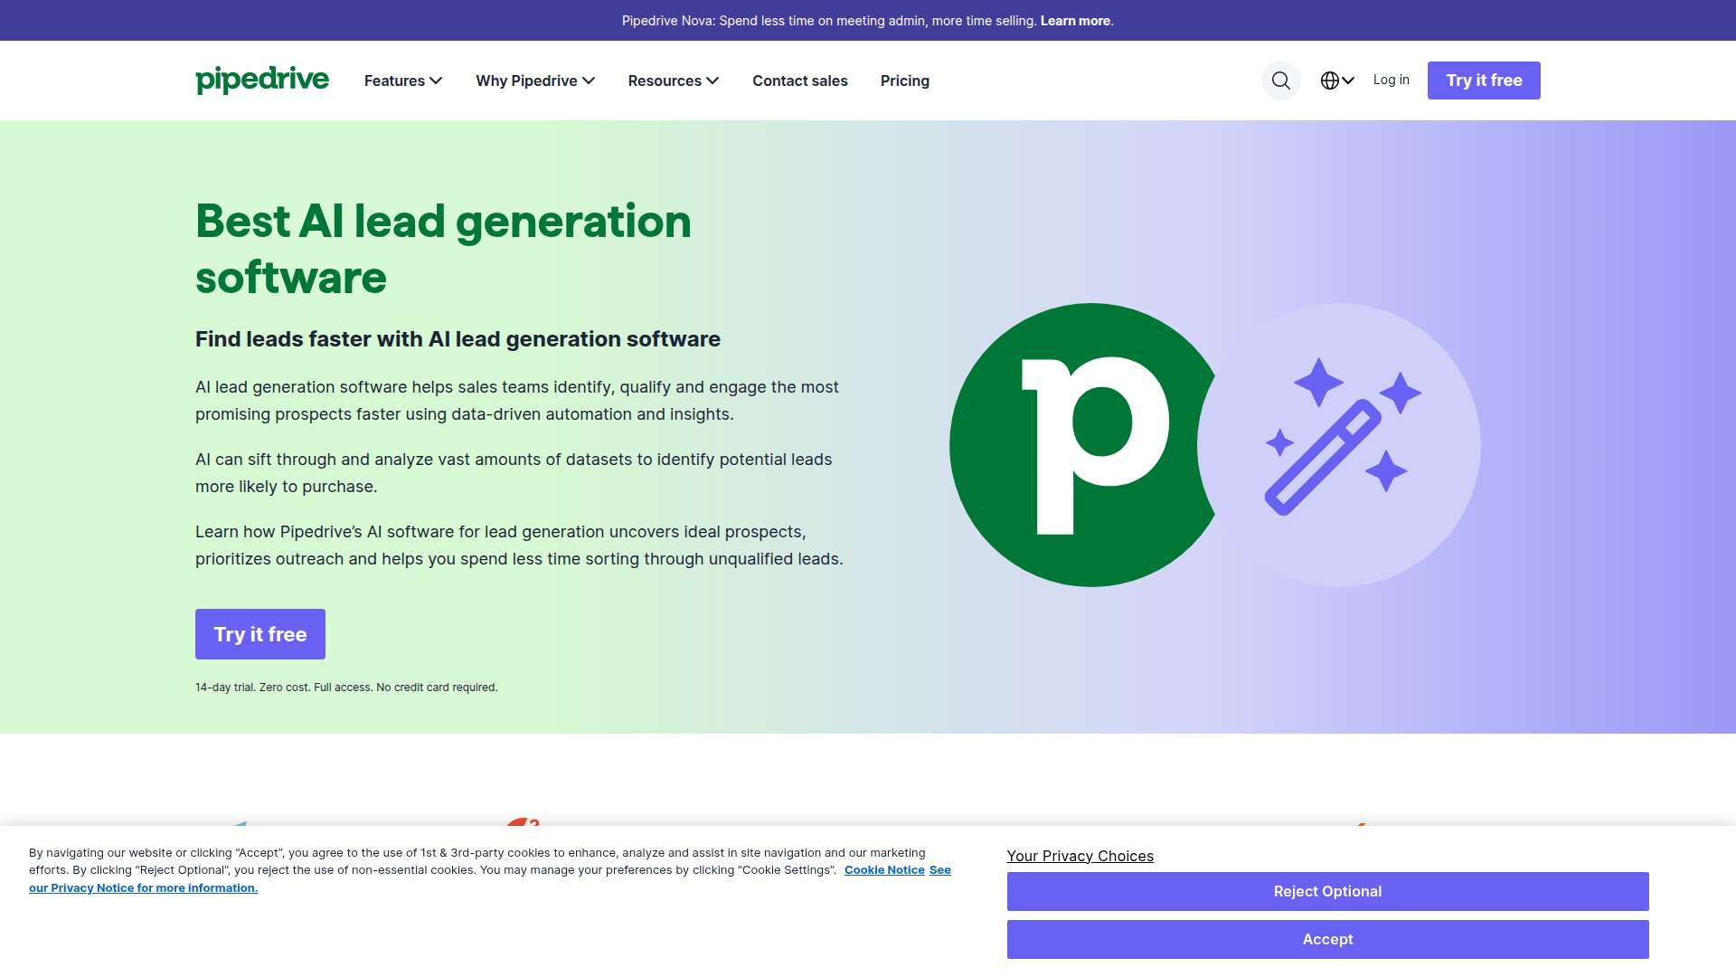Expand the Features menu

coord(403,81)
